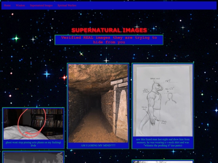218x163 pixels.
Task: Open the grayscale image below the ghost card
Action: tap(34, 158)
